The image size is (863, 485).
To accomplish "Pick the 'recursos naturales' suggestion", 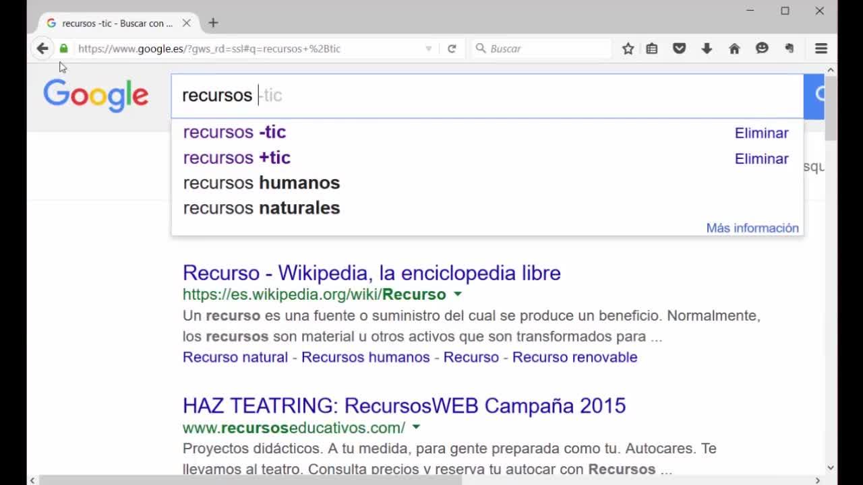I will tap(262, 208).
